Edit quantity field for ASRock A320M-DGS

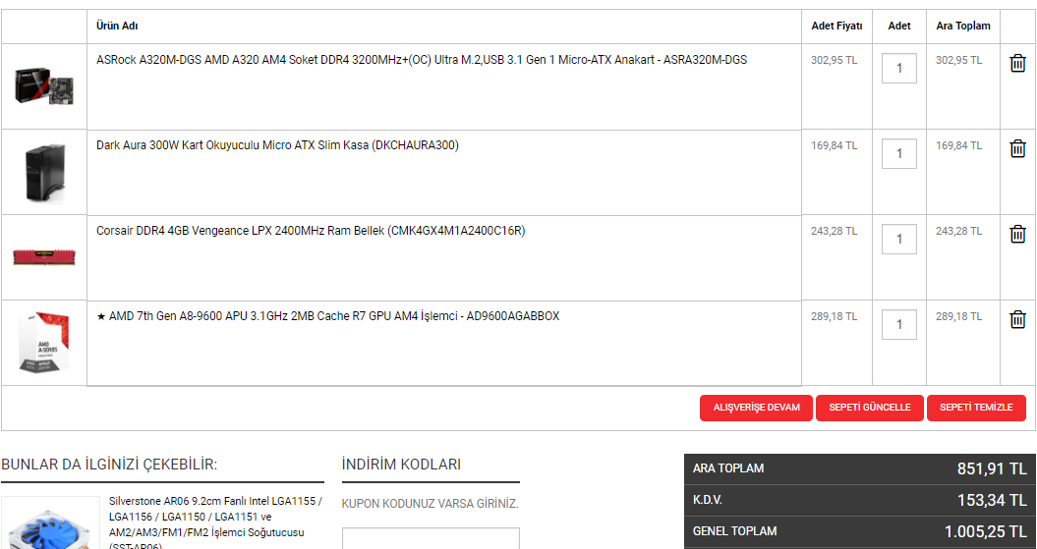pyautogui.click(x=898, y=68)
